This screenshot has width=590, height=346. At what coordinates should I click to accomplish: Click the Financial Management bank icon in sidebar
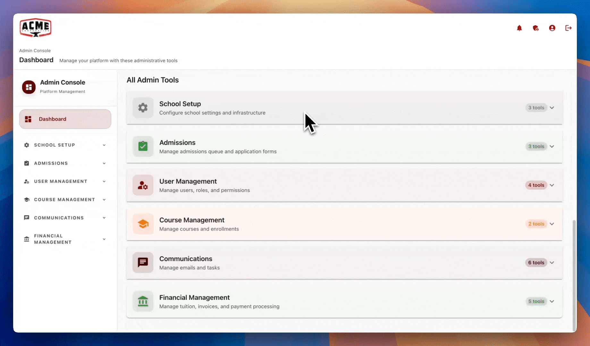coord(27,239)
